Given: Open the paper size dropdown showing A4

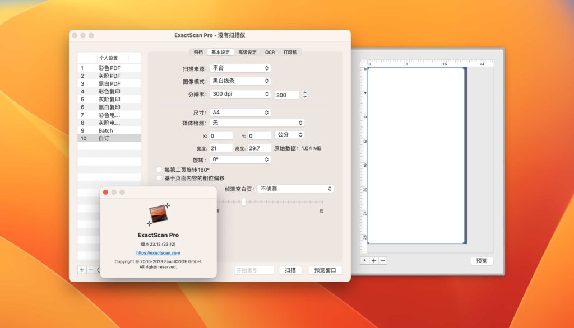Looking at the screenshot, I should (x=240, y=112).
